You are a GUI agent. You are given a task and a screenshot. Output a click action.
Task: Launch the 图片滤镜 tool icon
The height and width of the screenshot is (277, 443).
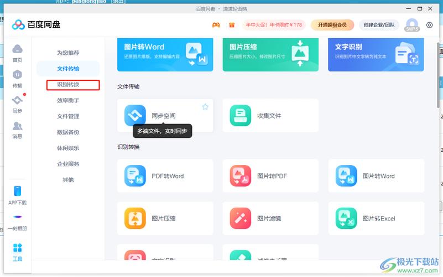click(241, 218)
